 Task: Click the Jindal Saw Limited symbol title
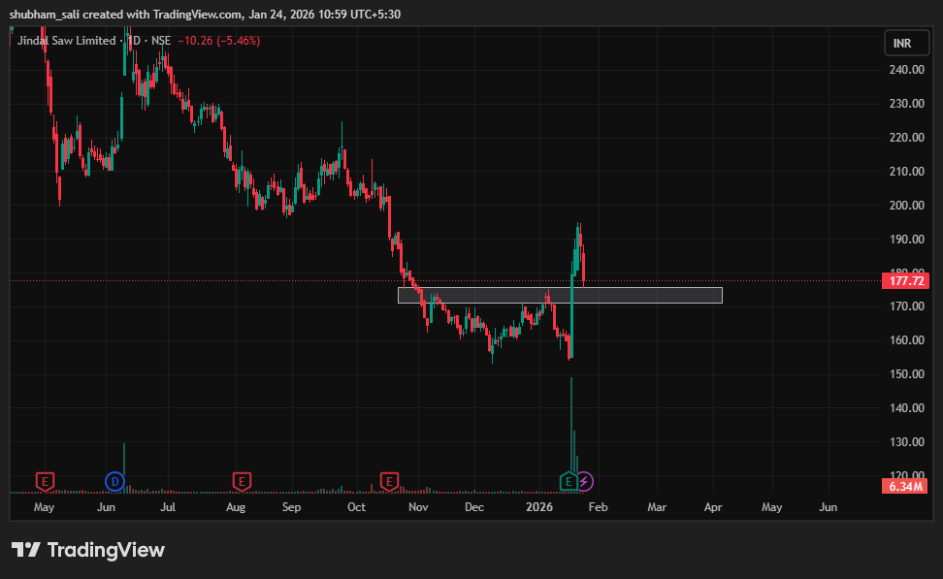66,41
